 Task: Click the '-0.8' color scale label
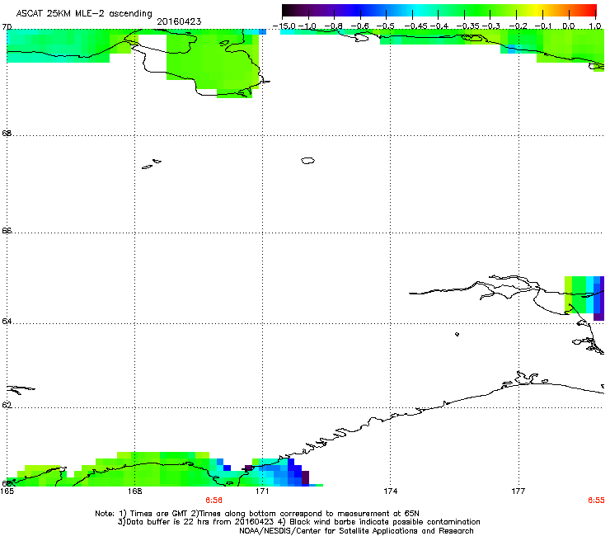[333, 26]
